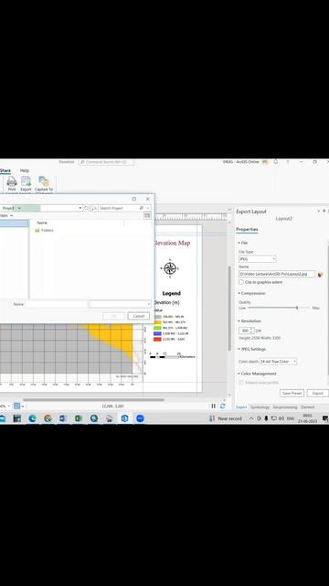Collapse the Resolution section
The height and width of the screenshot is (586, 329).
(x=239, y=321)
